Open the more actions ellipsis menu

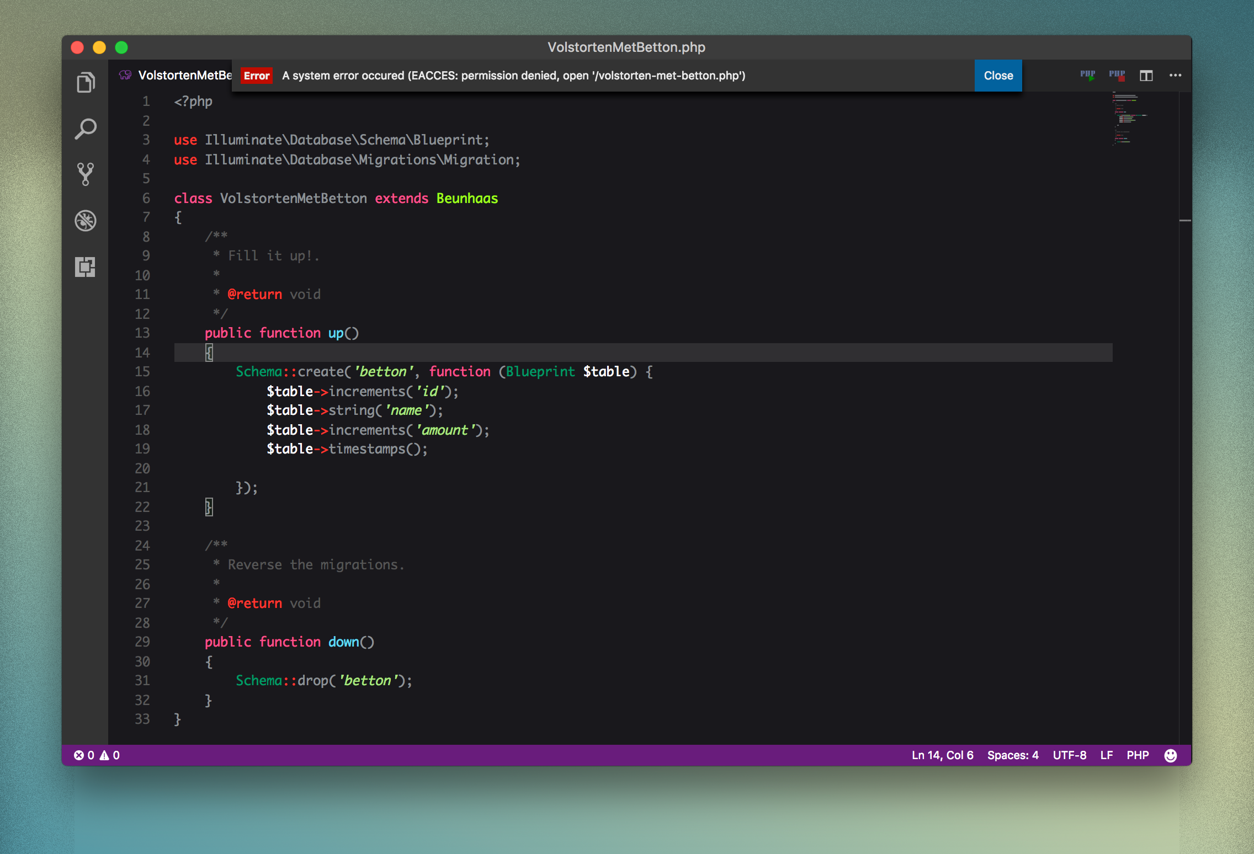click(1175, 76)
